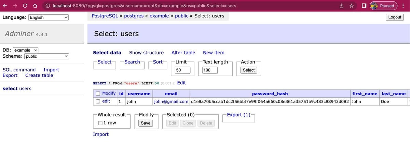Toggle the Modify header select-all checkbox
410x143 pixels.
[x=98, y=94]
